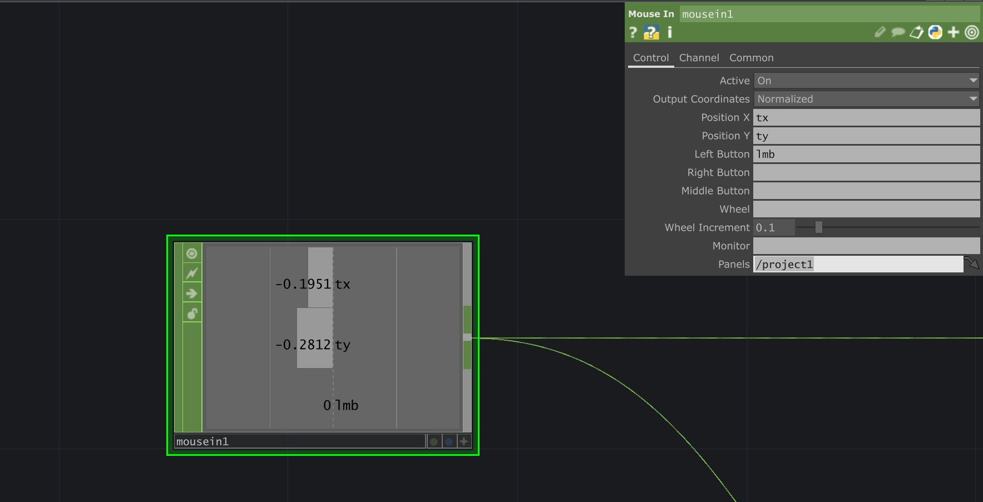Viewport: 983px width, 502px height.
Task: Click the plus icon in parameter header
Action: [x=954, y=33]
